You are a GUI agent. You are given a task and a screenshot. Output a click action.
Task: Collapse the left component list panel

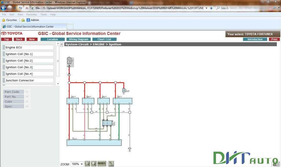point(62,44)
